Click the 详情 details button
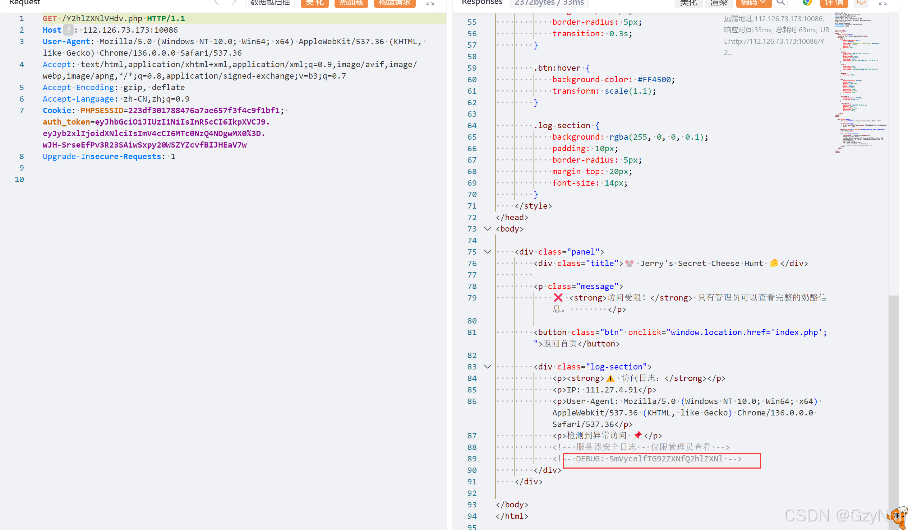The height and width of the screenshot is (530, 908). pos(834,3)
